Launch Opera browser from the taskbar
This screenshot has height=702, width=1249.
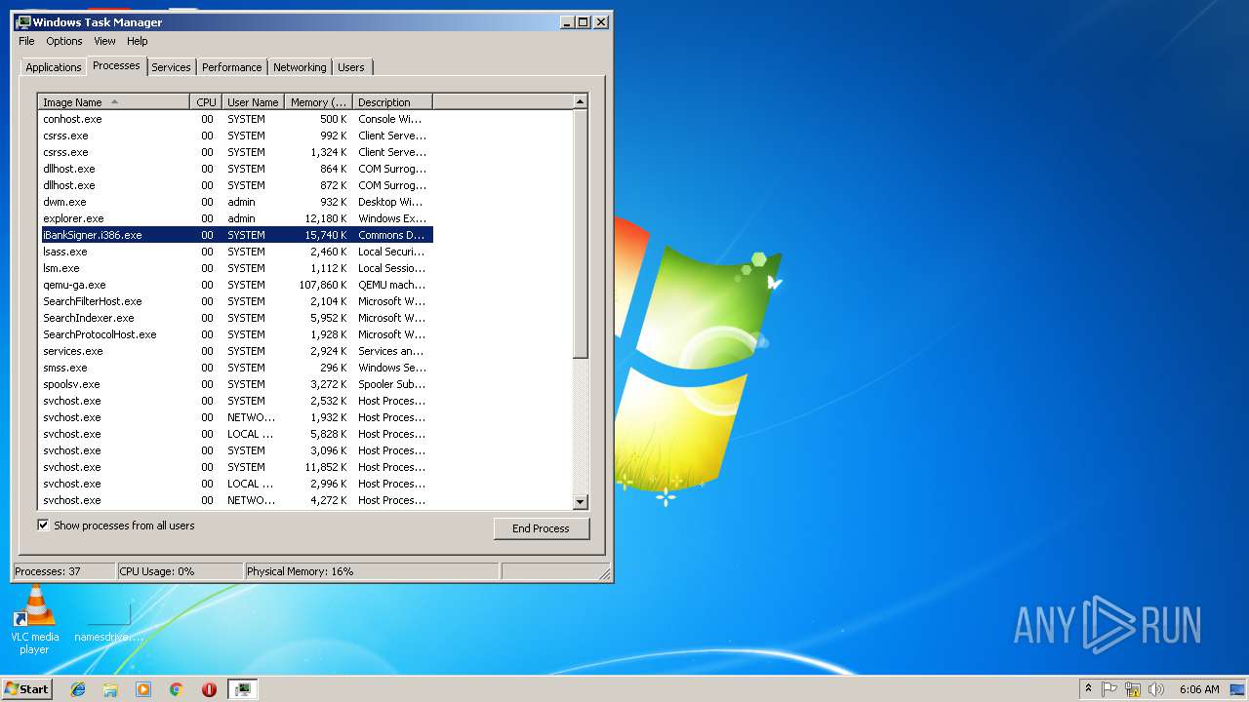coord(209,689)
